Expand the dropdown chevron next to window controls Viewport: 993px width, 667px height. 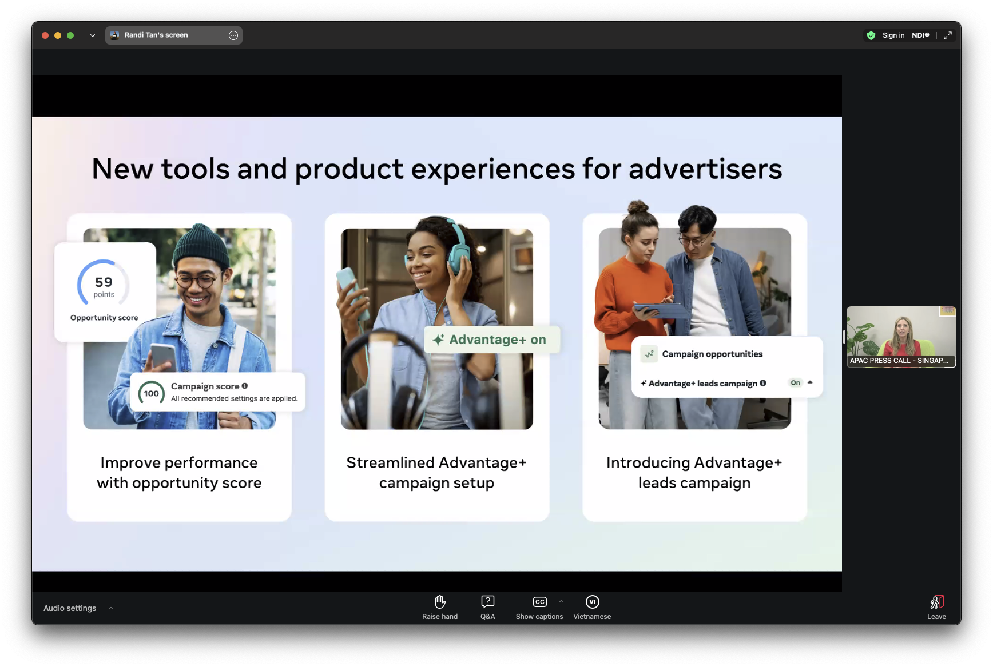coord(92,35)
